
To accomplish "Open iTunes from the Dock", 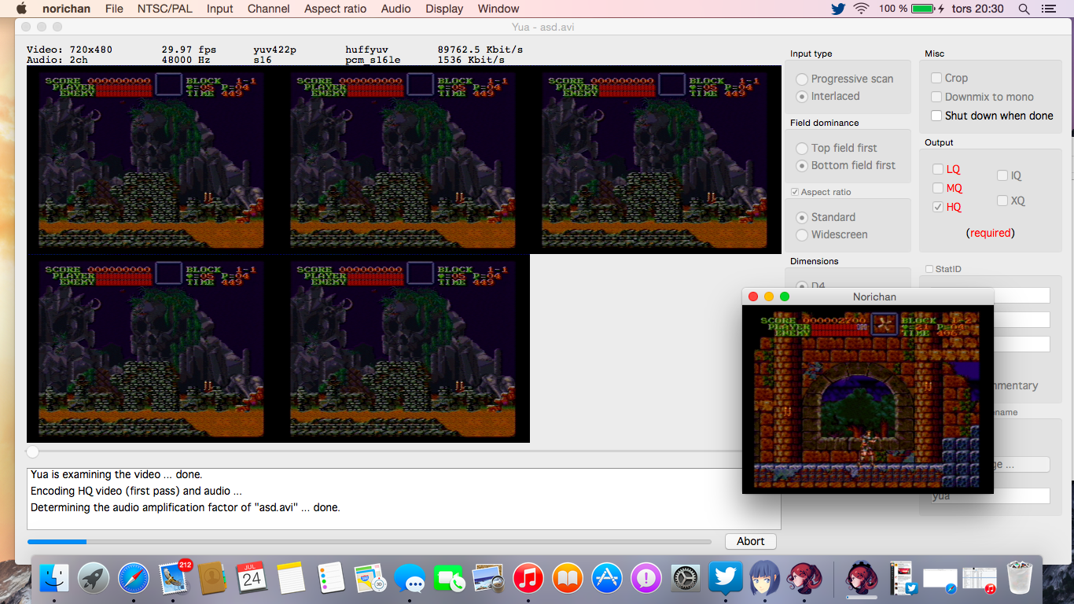I will 528,580.
